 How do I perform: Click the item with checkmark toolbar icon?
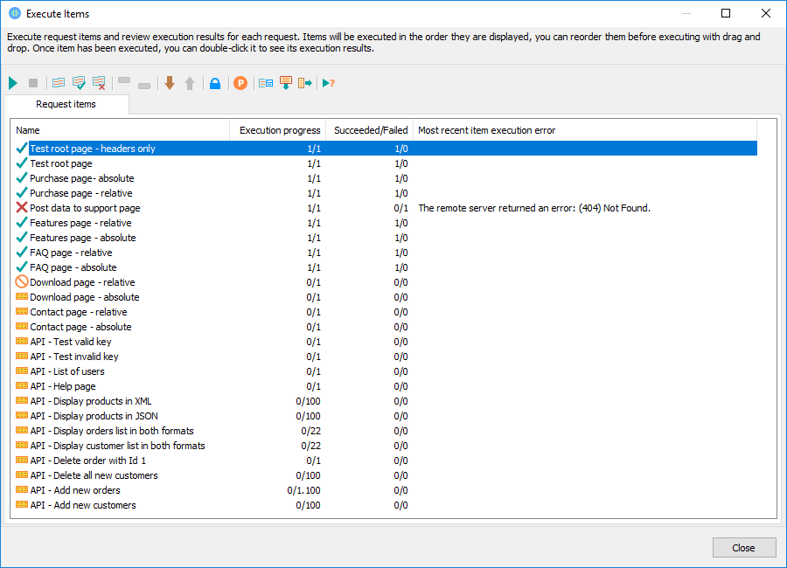[79, 82]
